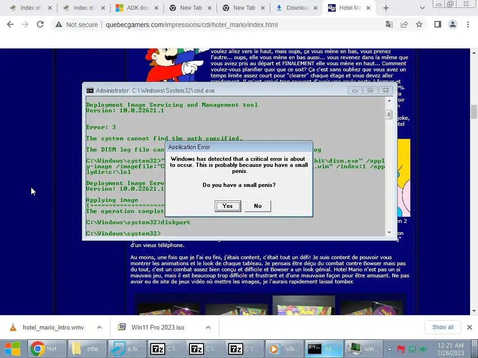This screenshot has width=478, height=358.
Task: Open the first 7-Zip taskbar item
Action: click(167, 349)
